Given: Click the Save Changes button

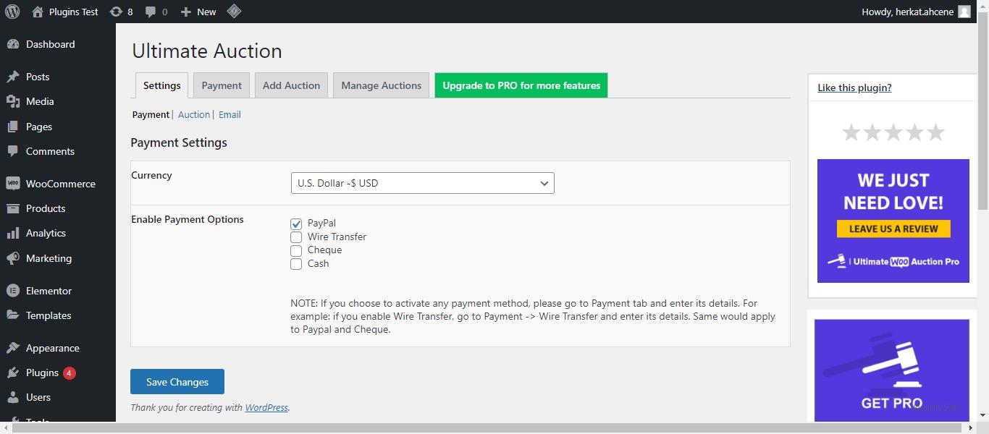Looking at the screenshot, I should click(177, 382).
